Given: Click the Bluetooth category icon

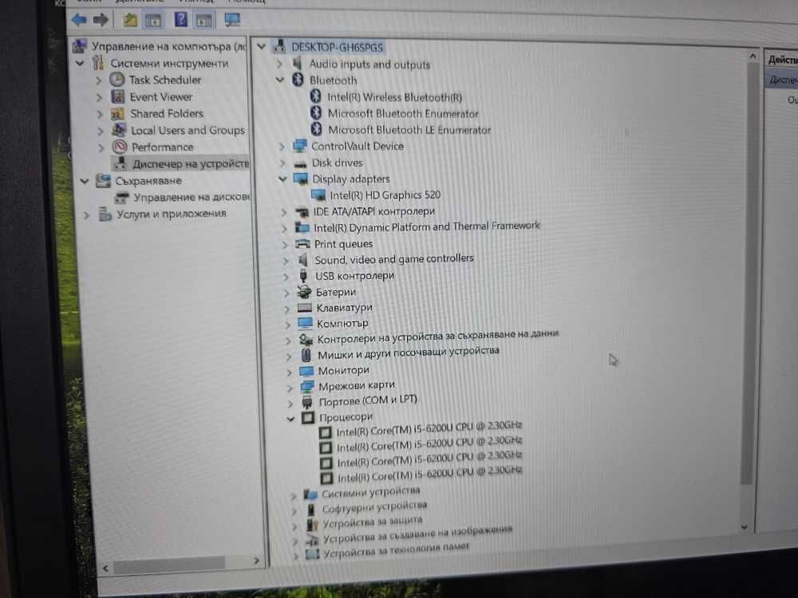Looking at the screenshot, I should 298,80.
